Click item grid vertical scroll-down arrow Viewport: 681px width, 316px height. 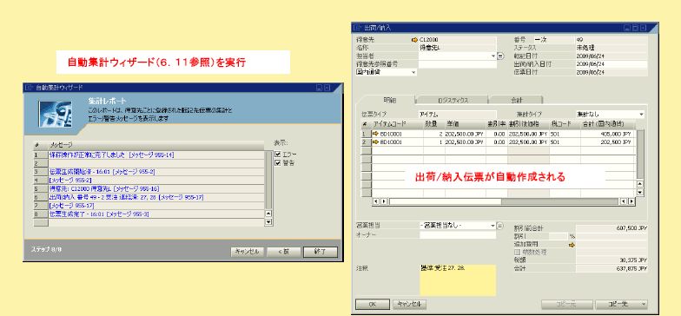639,192
